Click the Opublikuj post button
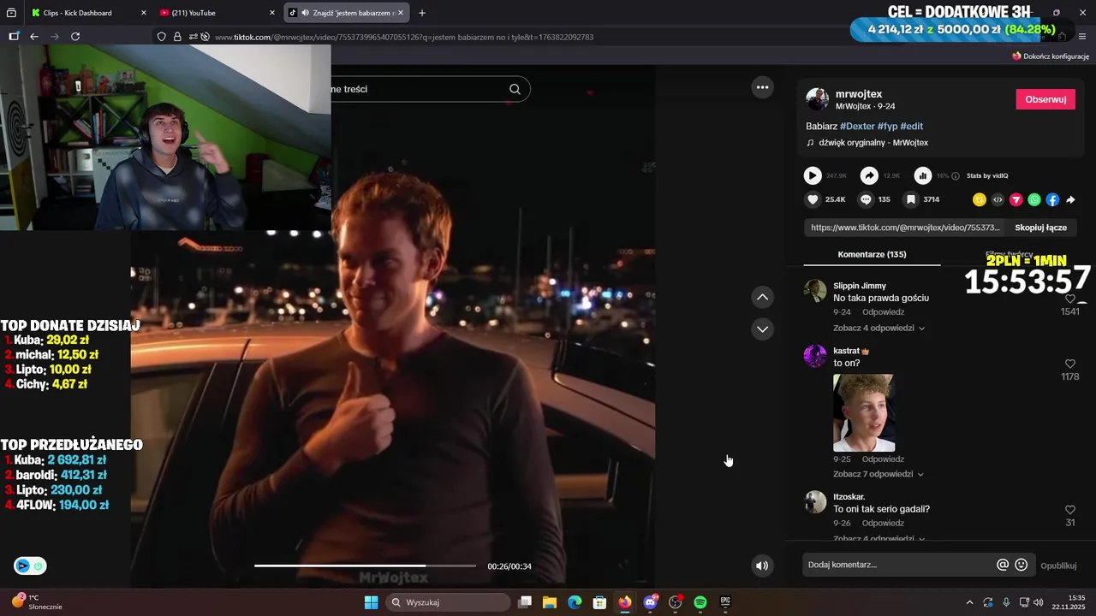 [1058, 566]
